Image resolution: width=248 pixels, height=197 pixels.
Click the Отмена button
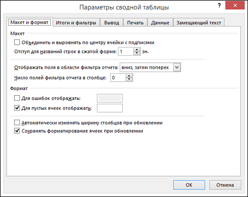(x=225, y=185)
